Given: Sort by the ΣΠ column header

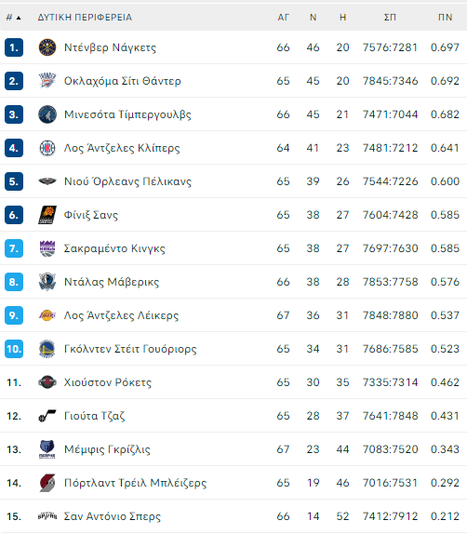Looking at the screenshot, I should 390,18.
